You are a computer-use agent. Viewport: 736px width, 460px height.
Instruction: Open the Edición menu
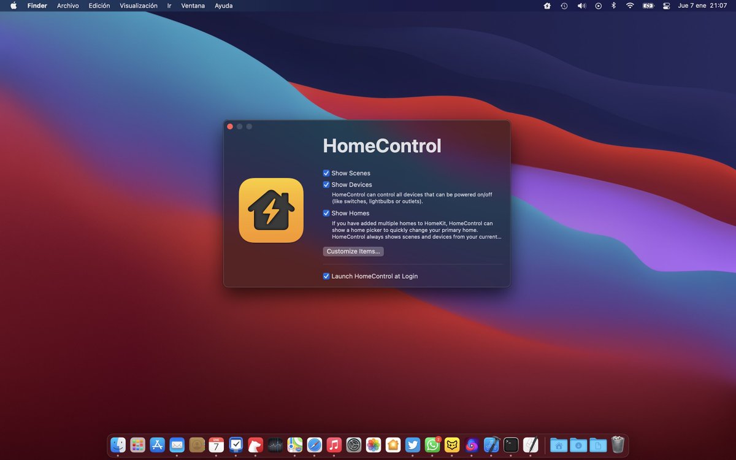point(99,6)
